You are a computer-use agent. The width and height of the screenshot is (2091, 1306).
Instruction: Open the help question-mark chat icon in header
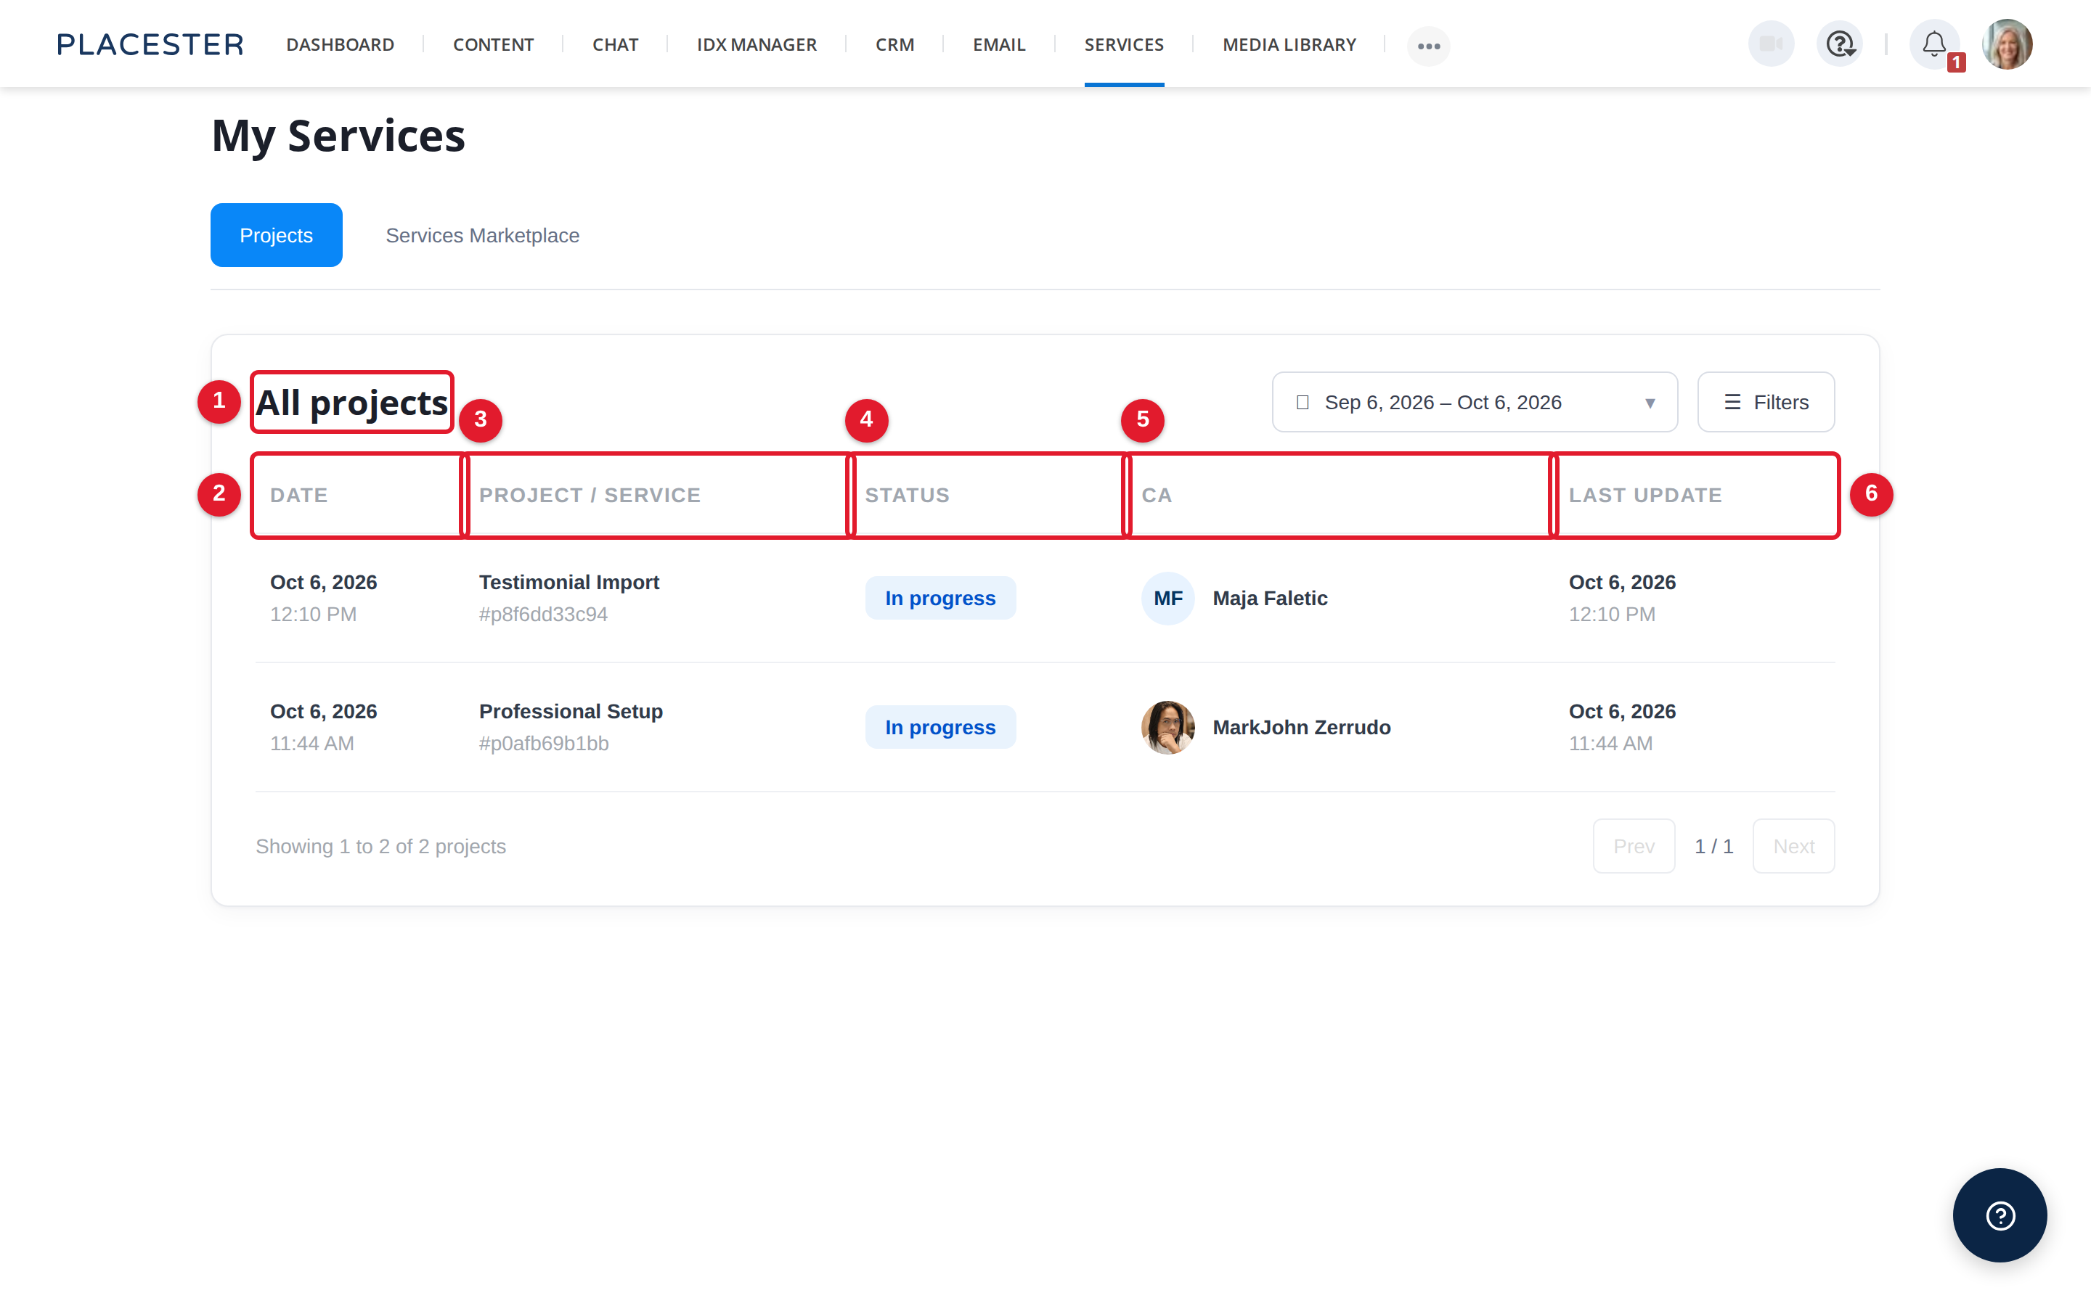1840,44
